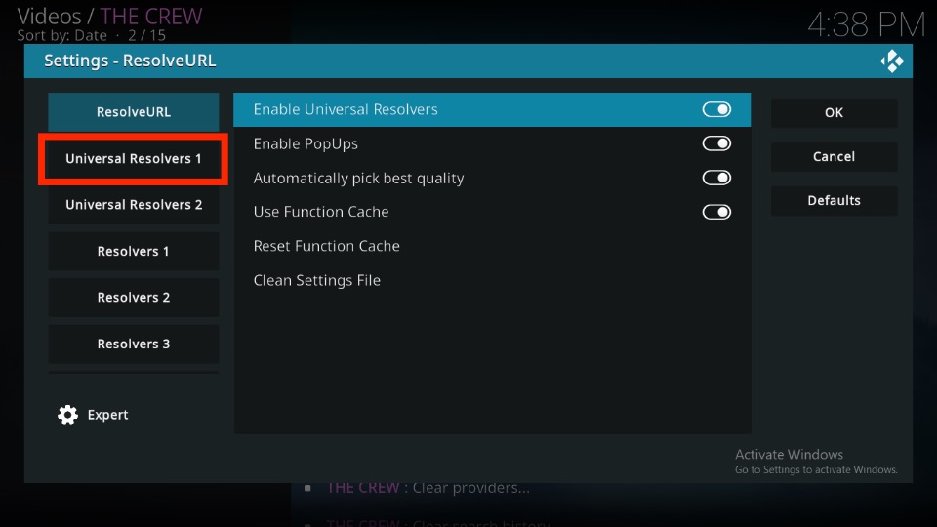Restore settings with the Defaults button

[x=834, y=200]
